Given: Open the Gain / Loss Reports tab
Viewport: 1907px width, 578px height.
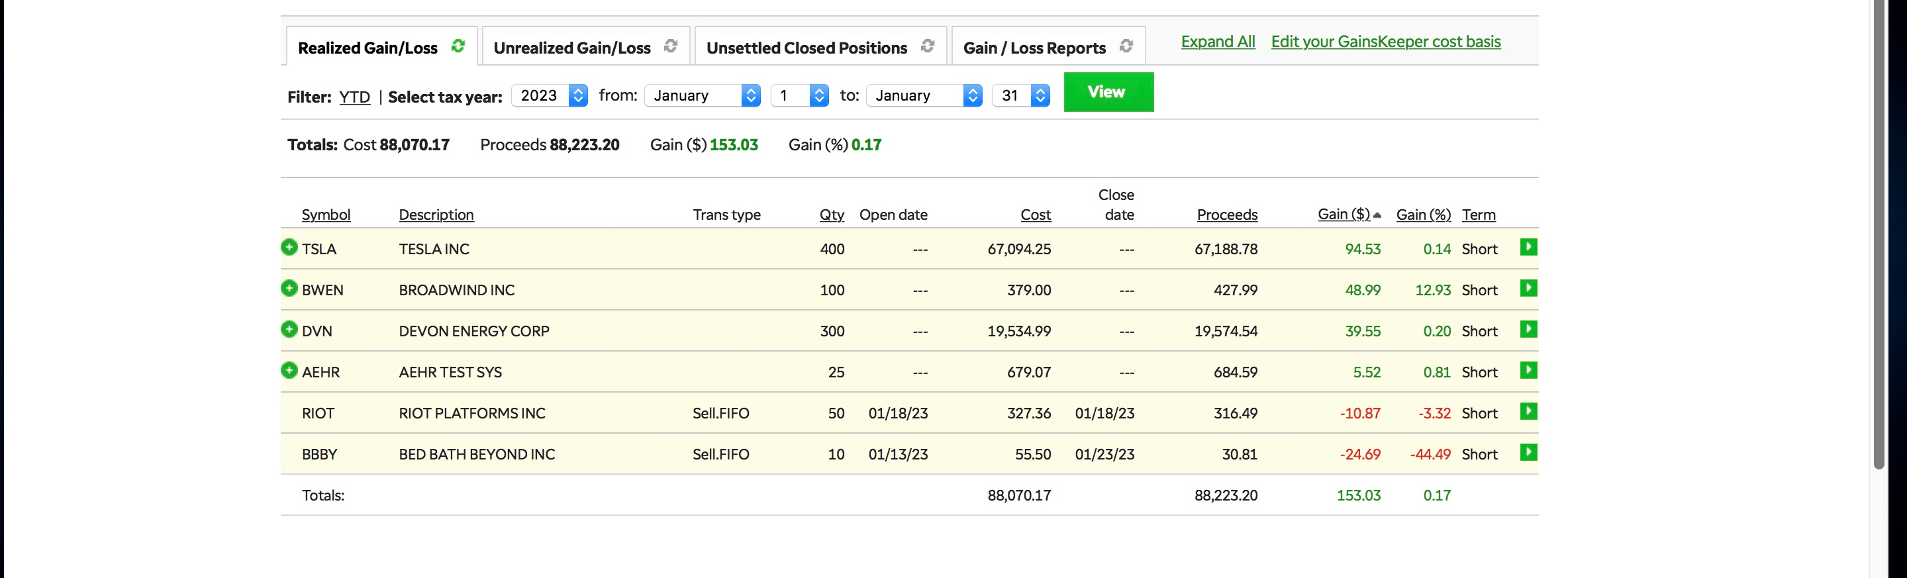Looking at the screenshot, I should click(x=1034, y=48).
